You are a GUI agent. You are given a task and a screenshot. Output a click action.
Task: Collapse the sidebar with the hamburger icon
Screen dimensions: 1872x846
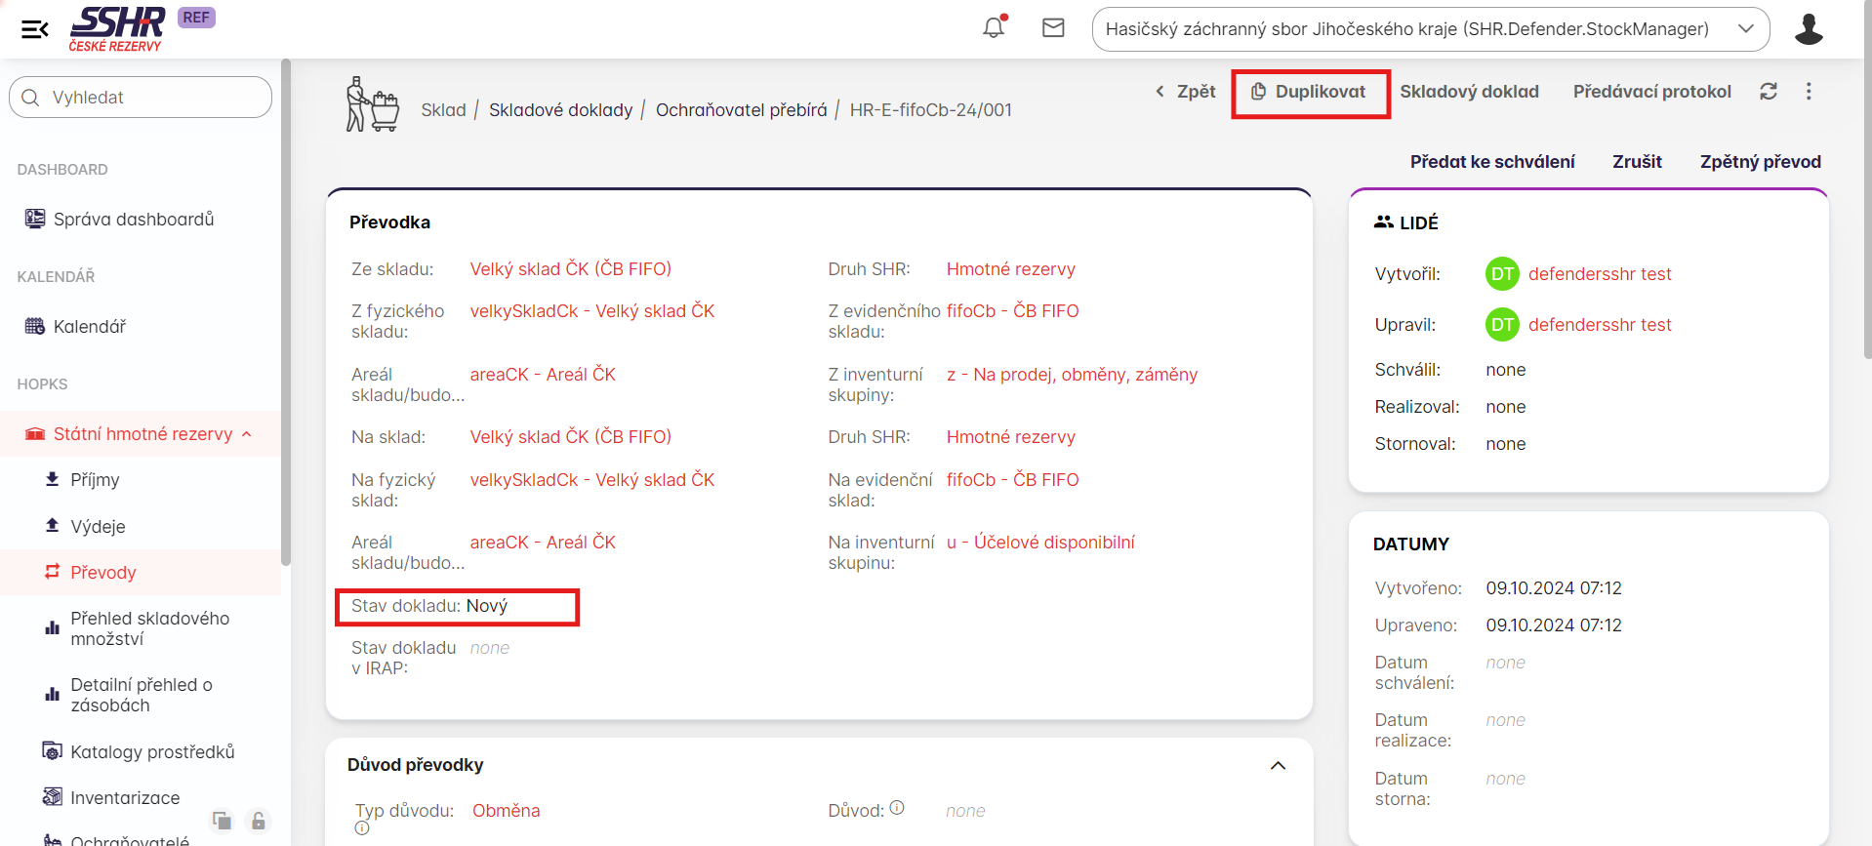[x=34, y=29]
